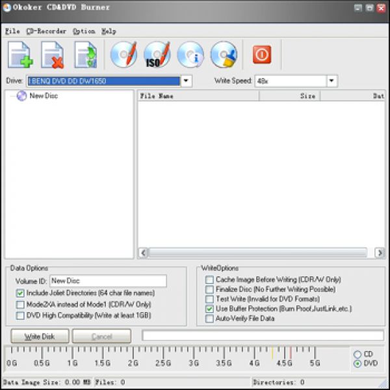Enable Test Write checkbox
This screenshot has height=390, width=390.
209,299
